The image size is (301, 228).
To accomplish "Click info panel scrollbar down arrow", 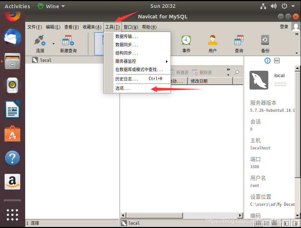I will [x=297, y=215].
